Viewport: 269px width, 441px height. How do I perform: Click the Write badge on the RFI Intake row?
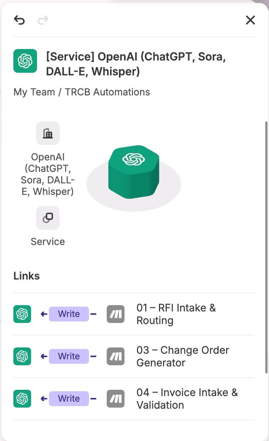click(69, 314)
